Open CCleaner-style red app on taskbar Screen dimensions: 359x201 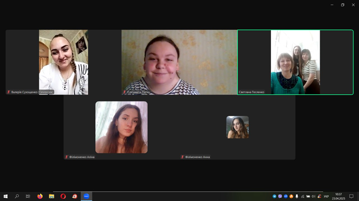coord(75,196)
